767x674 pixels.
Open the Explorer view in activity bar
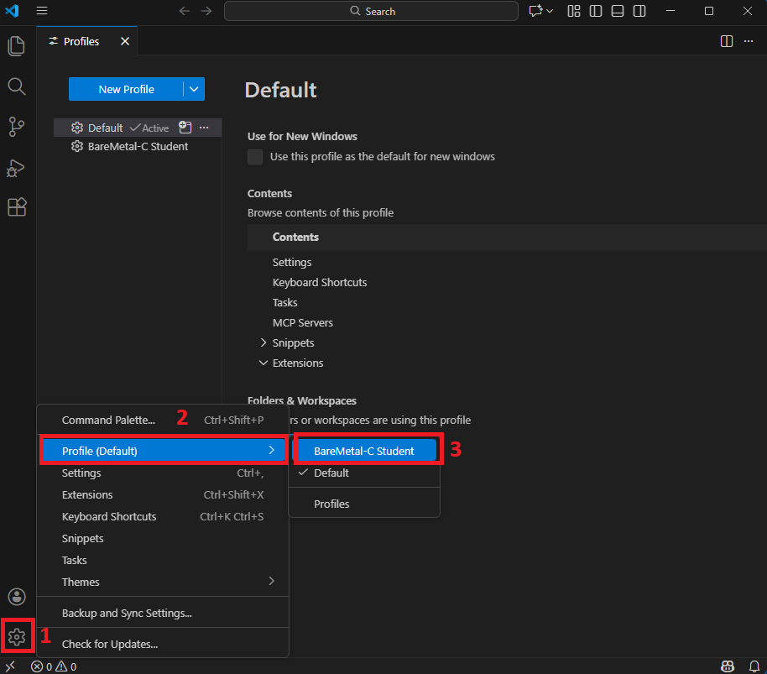coord(17,45)
